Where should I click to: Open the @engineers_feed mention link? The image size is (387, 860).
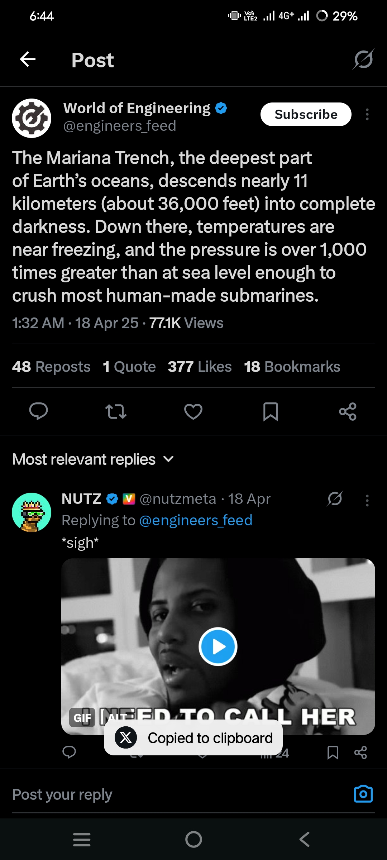pos(196,520)
